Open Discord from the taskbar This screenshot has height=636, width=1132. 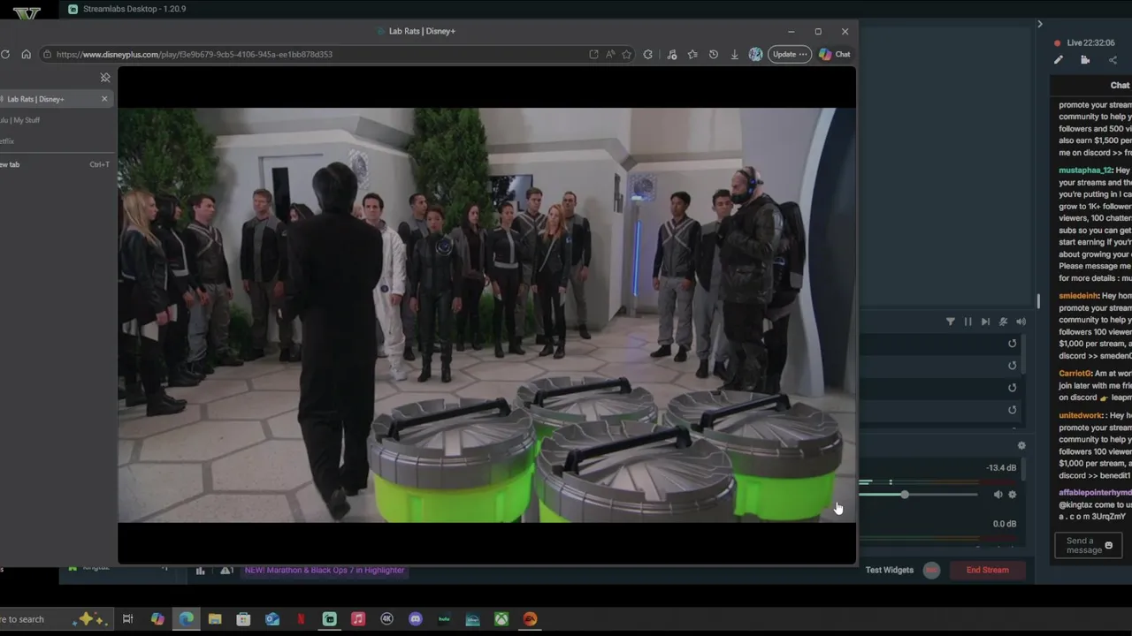[x=416, y=619]
